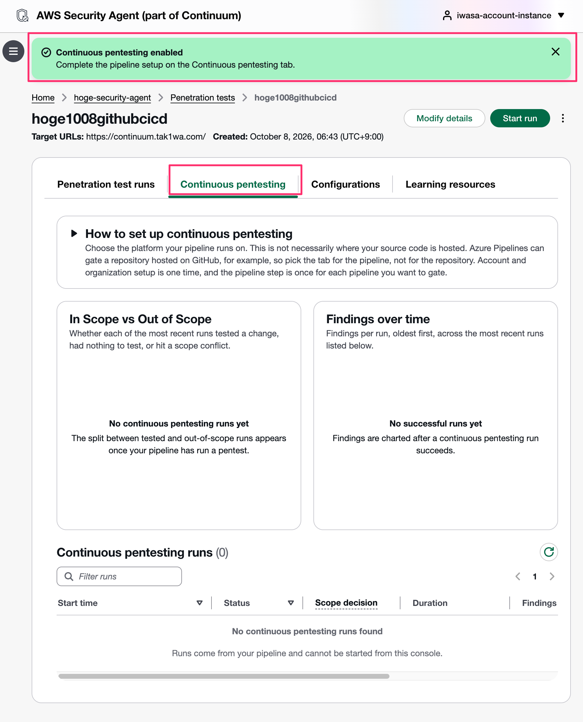Switch to the Configurations tab
Viewport: 583px width, 722px height.
tap(345, 184)
